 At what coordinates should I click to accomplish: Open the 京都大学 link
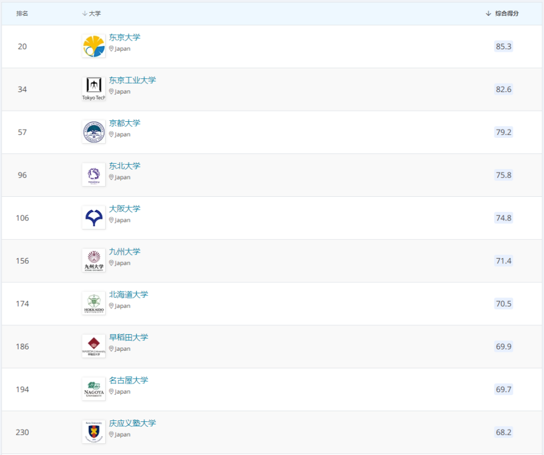124,123
